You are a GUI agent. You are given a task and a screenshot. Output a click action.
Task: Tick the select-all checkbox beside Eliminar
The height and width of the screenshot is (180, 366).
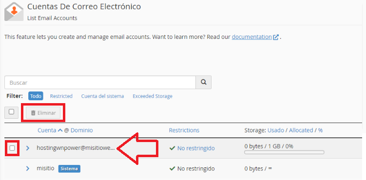[11, 112]
